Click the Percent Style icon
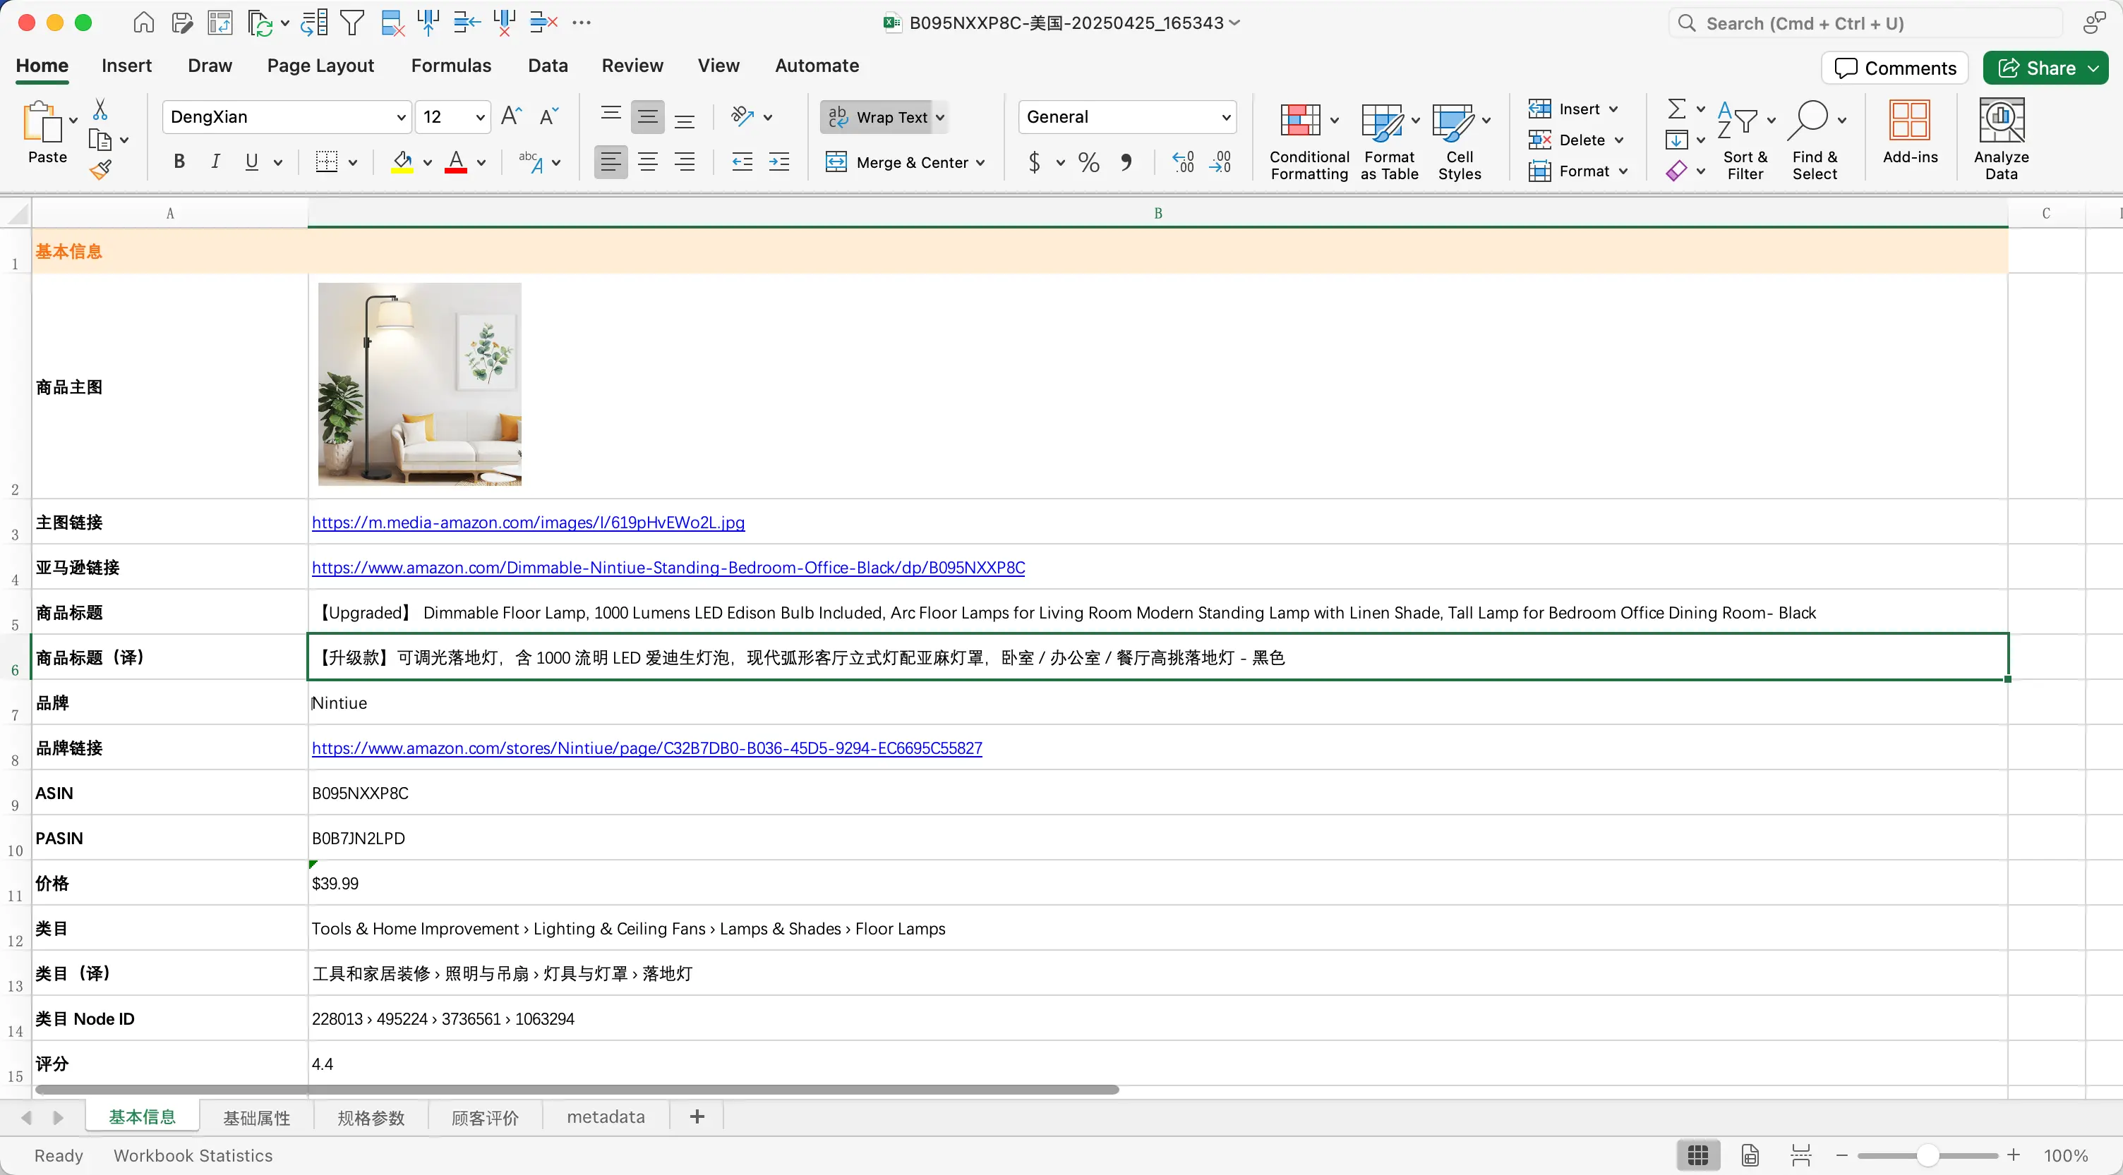This screenshot has width=2123, height=1175. pos(1088,162)
